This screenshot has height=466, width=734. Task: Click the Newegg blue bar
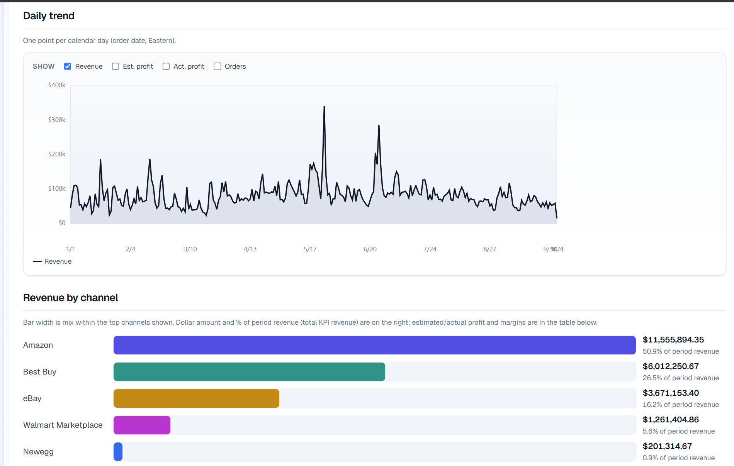tap(118, 452)
